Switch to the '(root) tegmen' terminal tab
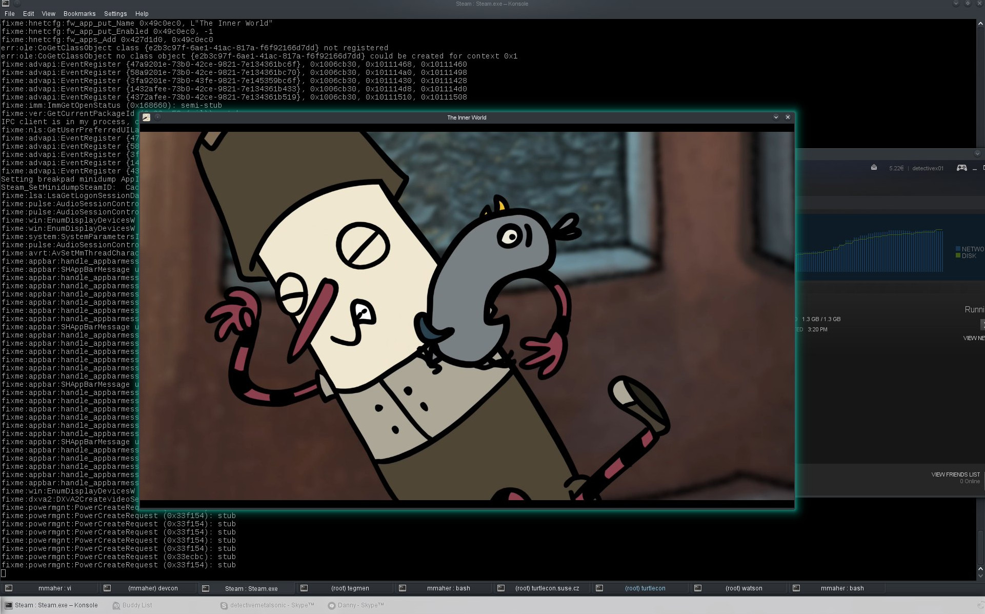The height and width of the screenshot is (614, 985). 345,588
